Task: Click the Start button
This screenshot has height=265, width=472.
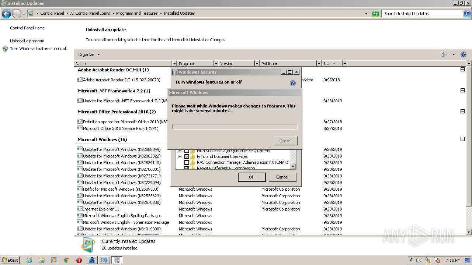Action: 10,260
